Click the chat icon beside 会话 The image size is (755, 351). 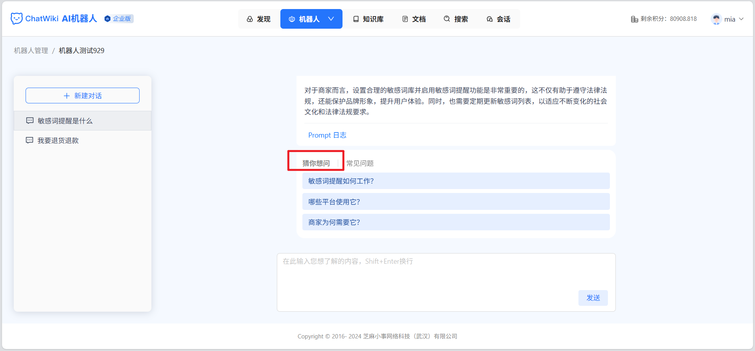[490, 19]
